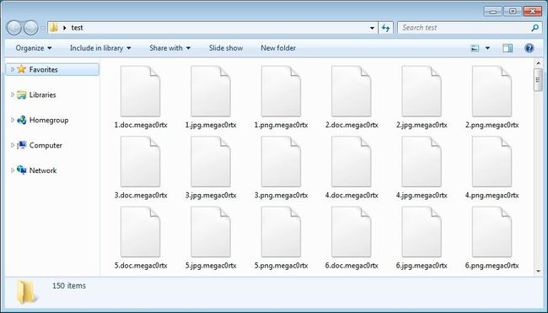Toggle the preview pane button
The image size is (548, 313).
[x=508, y=48]
